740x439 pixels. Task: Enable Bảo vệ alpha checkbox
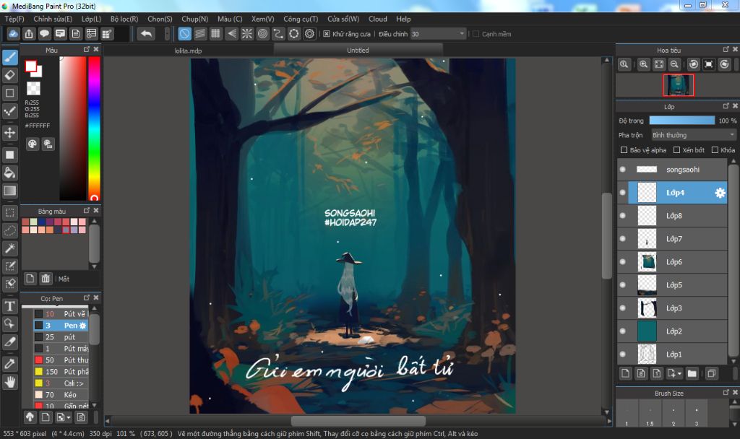click(x=624, y=150)
